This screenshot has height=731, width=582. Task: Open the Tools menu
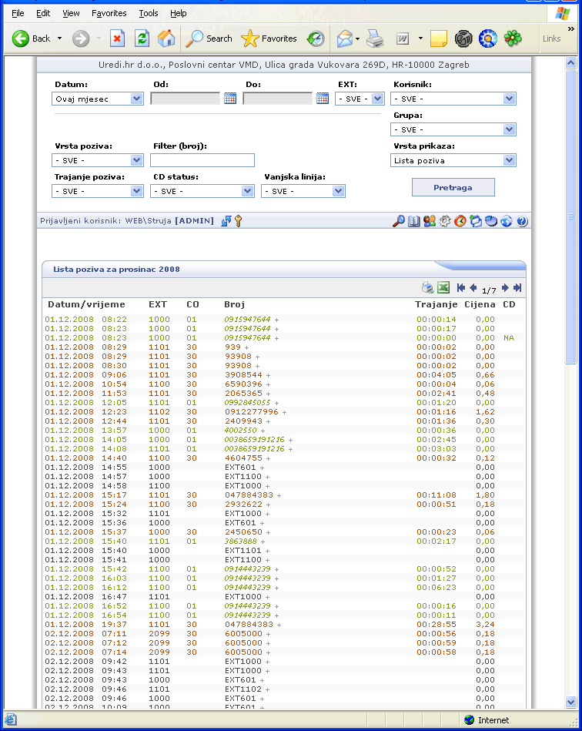click(149, 13)
